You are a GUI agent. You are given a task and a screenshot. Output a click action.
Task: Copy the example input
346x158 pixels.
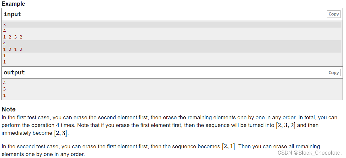pos(334,14)
